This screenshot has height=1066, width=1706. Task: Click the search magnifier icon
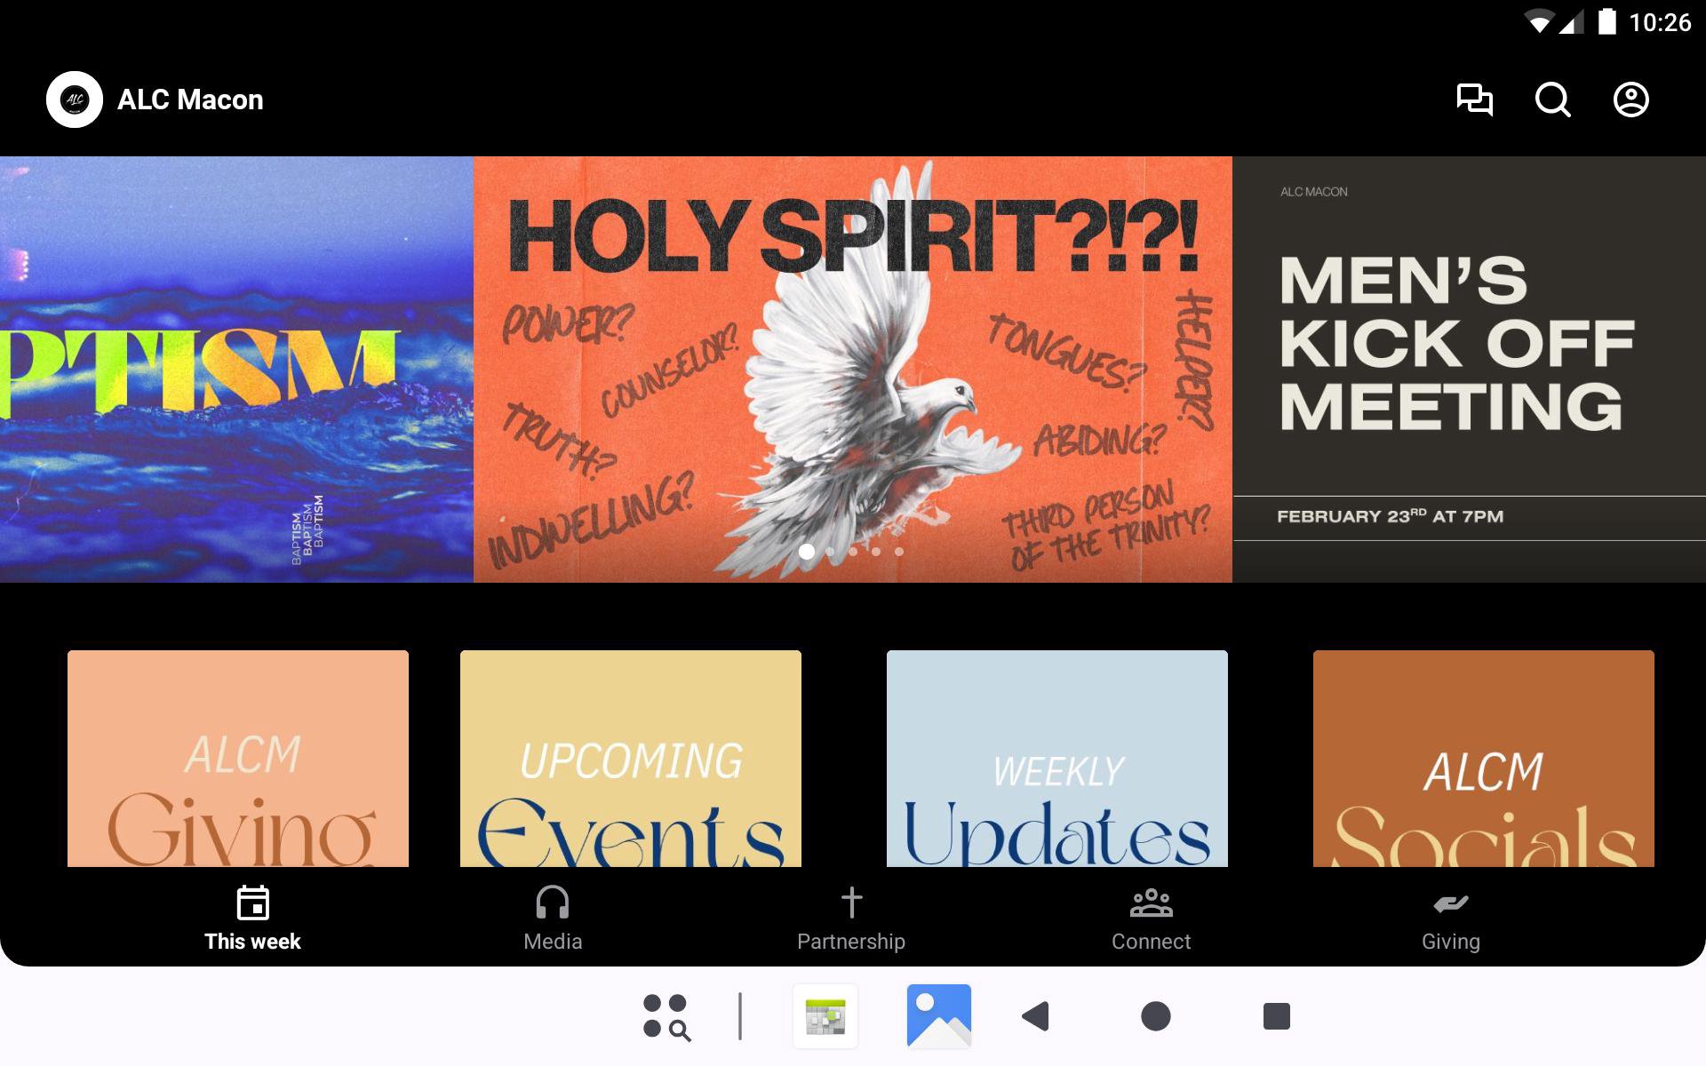(1552, 99)
